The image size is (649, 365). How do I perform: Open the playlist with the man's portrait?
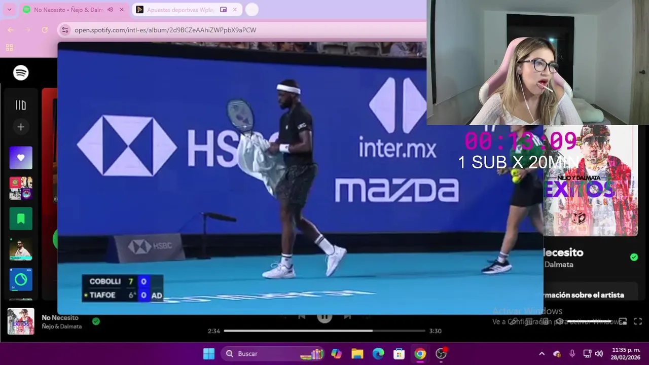[x=21, y=249]
